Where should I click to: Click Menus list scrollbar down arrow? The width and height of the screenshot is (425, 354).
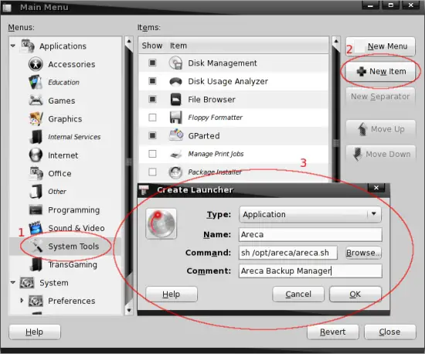point(129,310)
